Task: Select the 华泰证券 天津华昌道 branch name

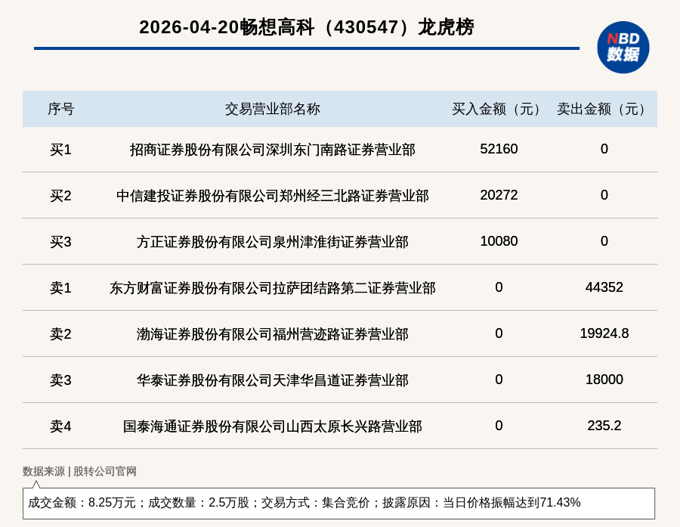Action: click(x=272, y=380)
